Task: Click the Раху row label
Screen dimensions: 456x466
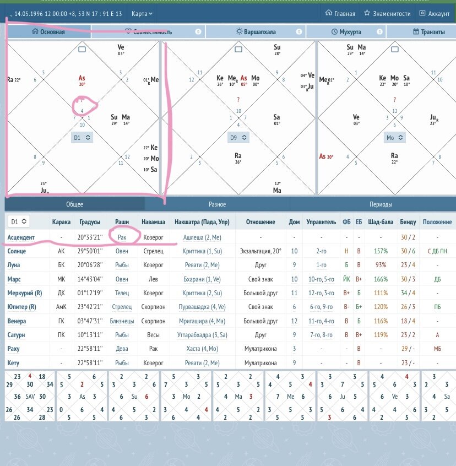Action: tap(13, 349)
